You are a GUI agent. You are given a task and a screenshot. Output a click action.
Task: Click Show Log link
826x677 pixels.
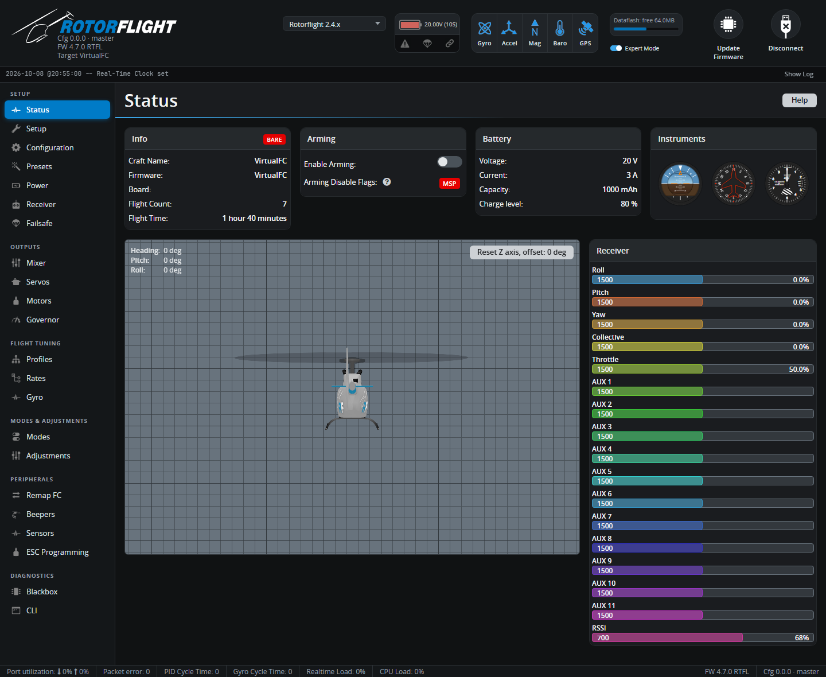pos(798,74)
